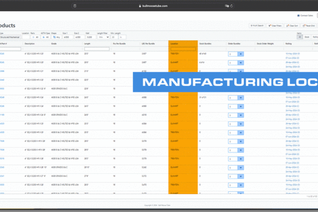
Task: Click the Wall size input field
Action: click(x=91, y=37)
